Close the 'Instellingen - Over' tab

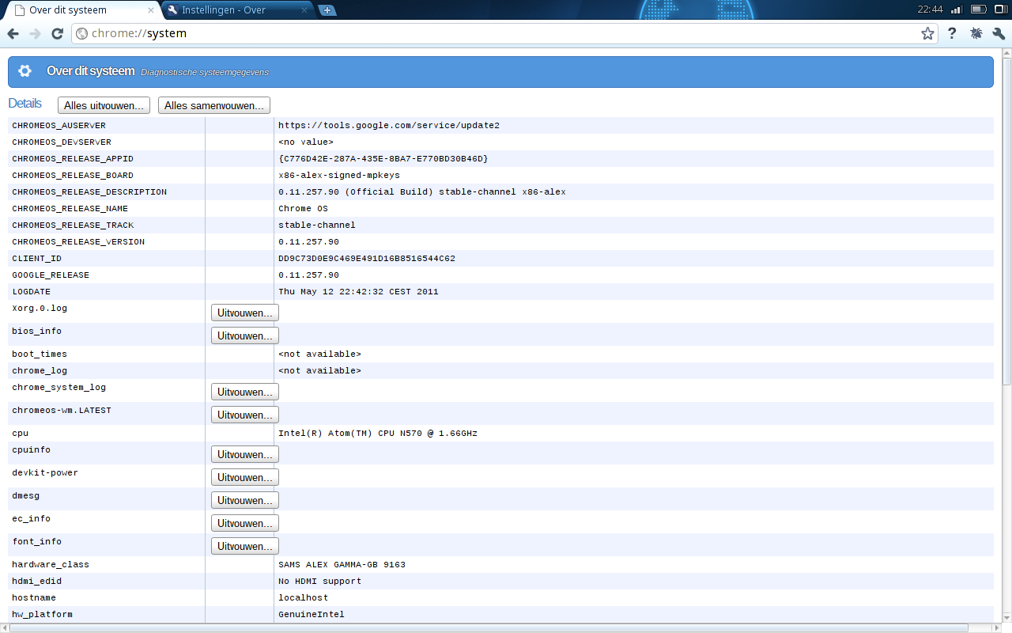(304, 10)
